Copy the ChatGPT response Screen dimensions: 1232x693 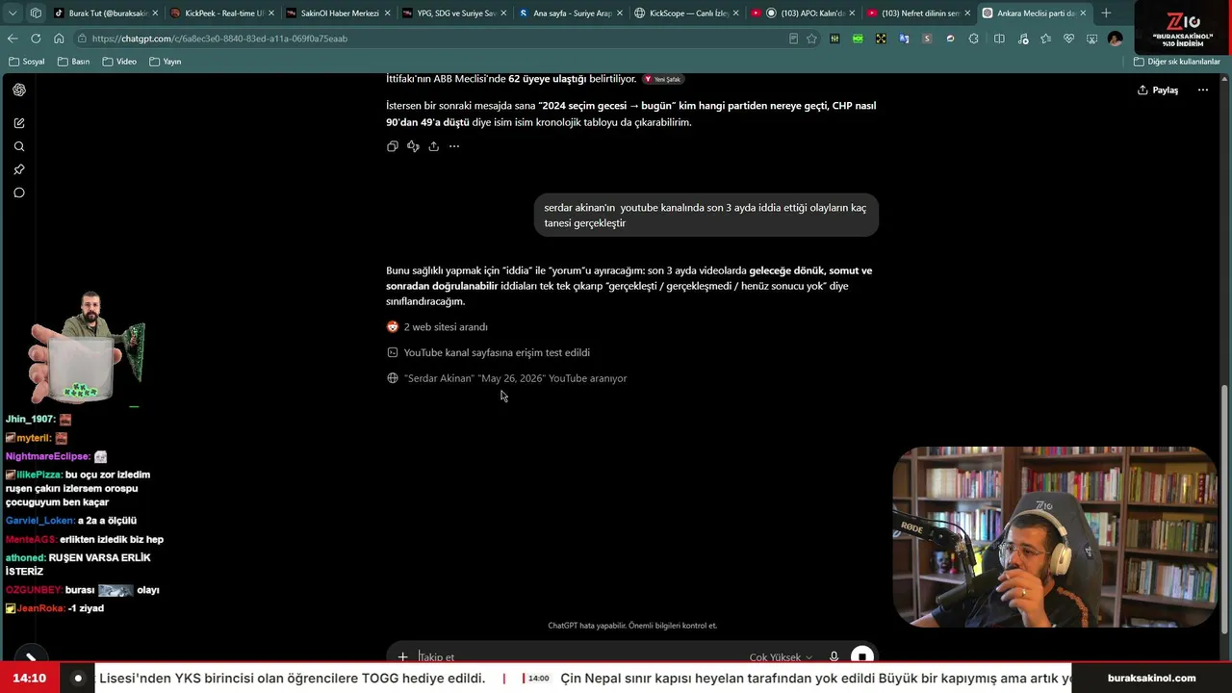[393, 146]
